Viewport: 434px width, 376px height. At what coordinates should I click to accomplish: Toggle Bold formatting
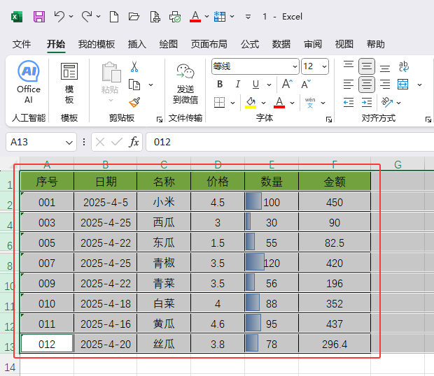220,84
